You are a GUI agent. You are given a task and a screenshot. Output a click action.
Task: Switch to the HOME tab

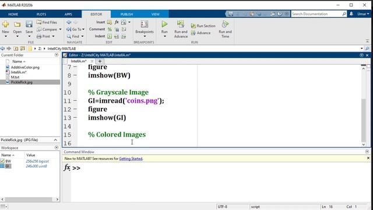pos(13,14)
